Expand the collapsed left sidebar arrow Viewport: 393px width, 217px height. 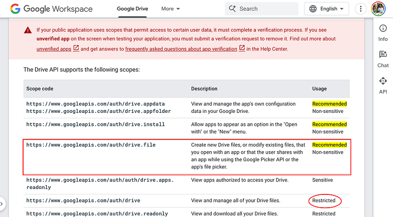pyautogui.click(x=3, y=203)
